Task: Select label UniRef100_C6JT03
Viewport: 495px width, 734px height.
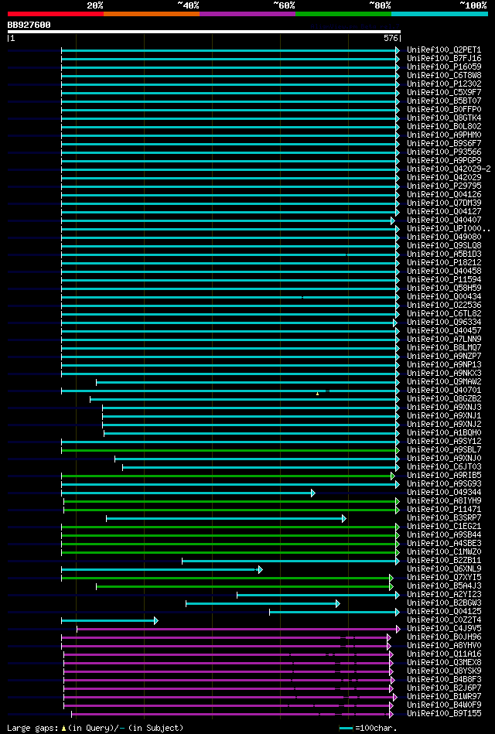Action: (444, 467)
